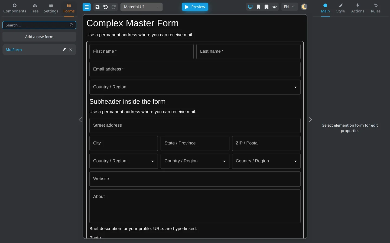The width and height of the screenshot is (390, 243).
Task: Click the City field
Action: pos(123,143)
